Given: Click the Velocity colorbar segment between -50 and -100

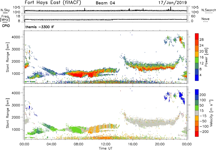Looking at the screenshot, I should (197, 123).
